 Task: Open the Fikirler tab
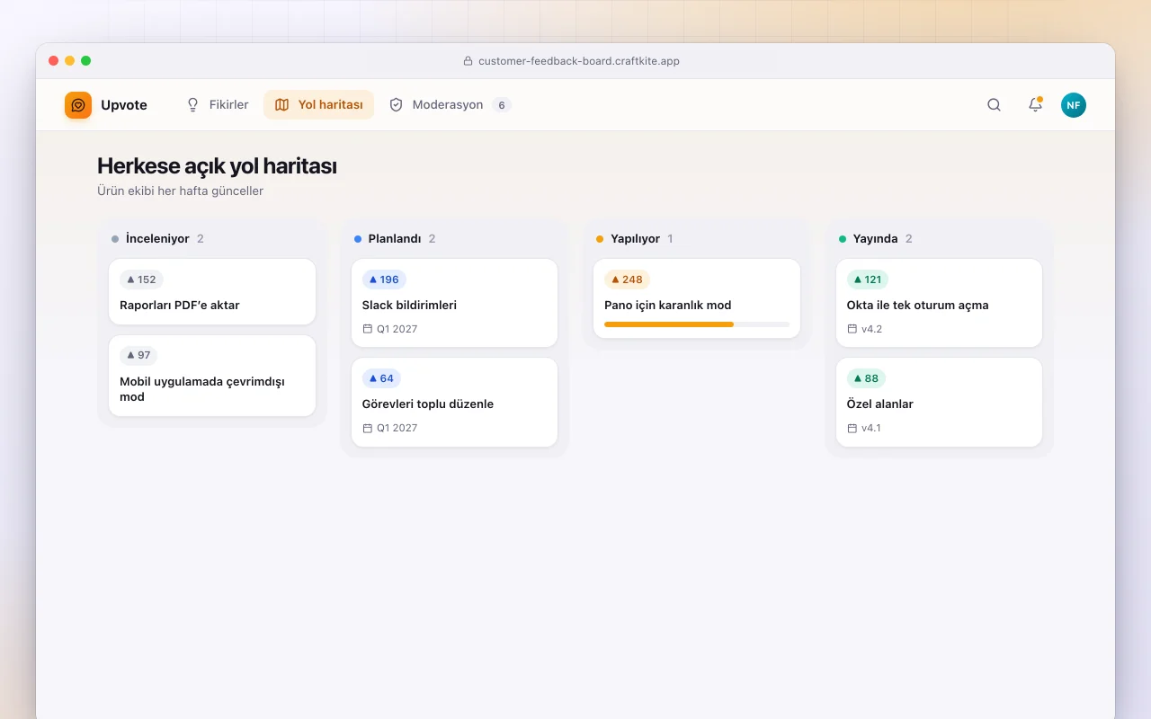click(217, 105)
